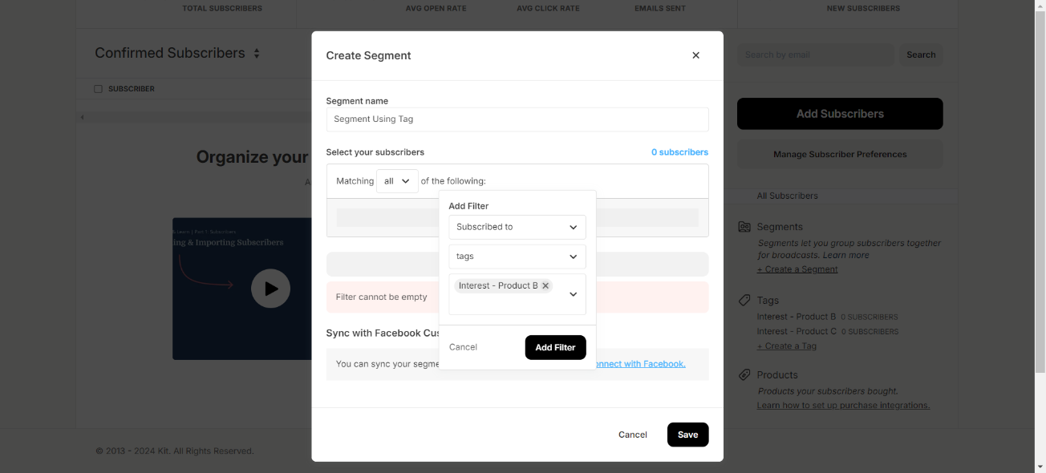Screen dimensions: 1046x473
Task: Close the Create Segment dialog with X
Action: click(695, 55)
